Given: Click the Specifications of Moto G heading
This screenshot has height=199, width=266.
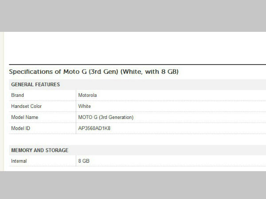Looking at the screenshot, I should pyautogui.click(x=94, y=72).
